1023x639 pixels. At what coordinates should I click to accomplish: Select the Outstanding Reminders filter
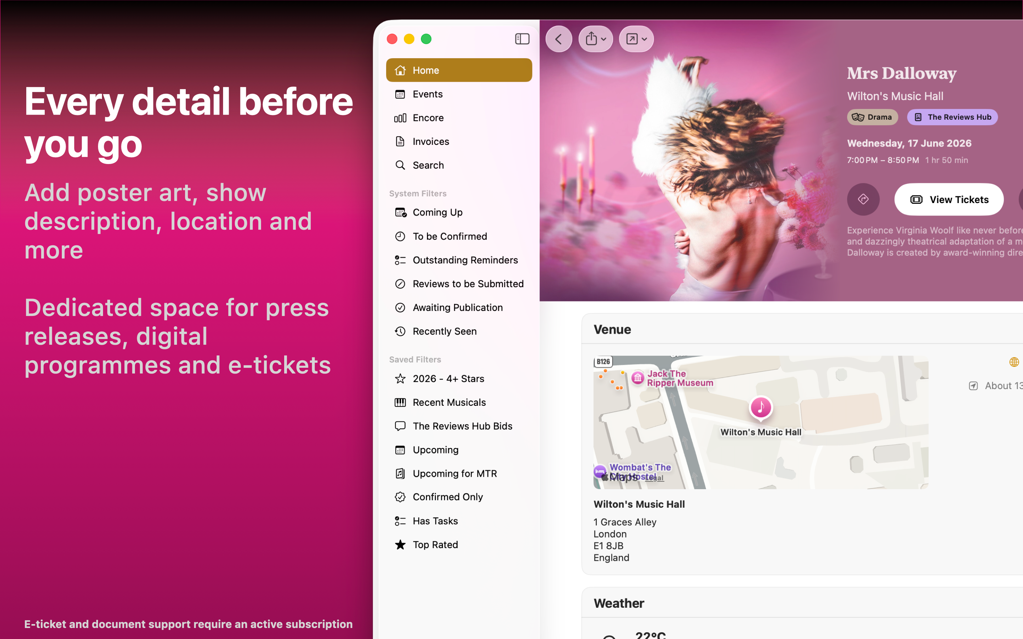459,260
